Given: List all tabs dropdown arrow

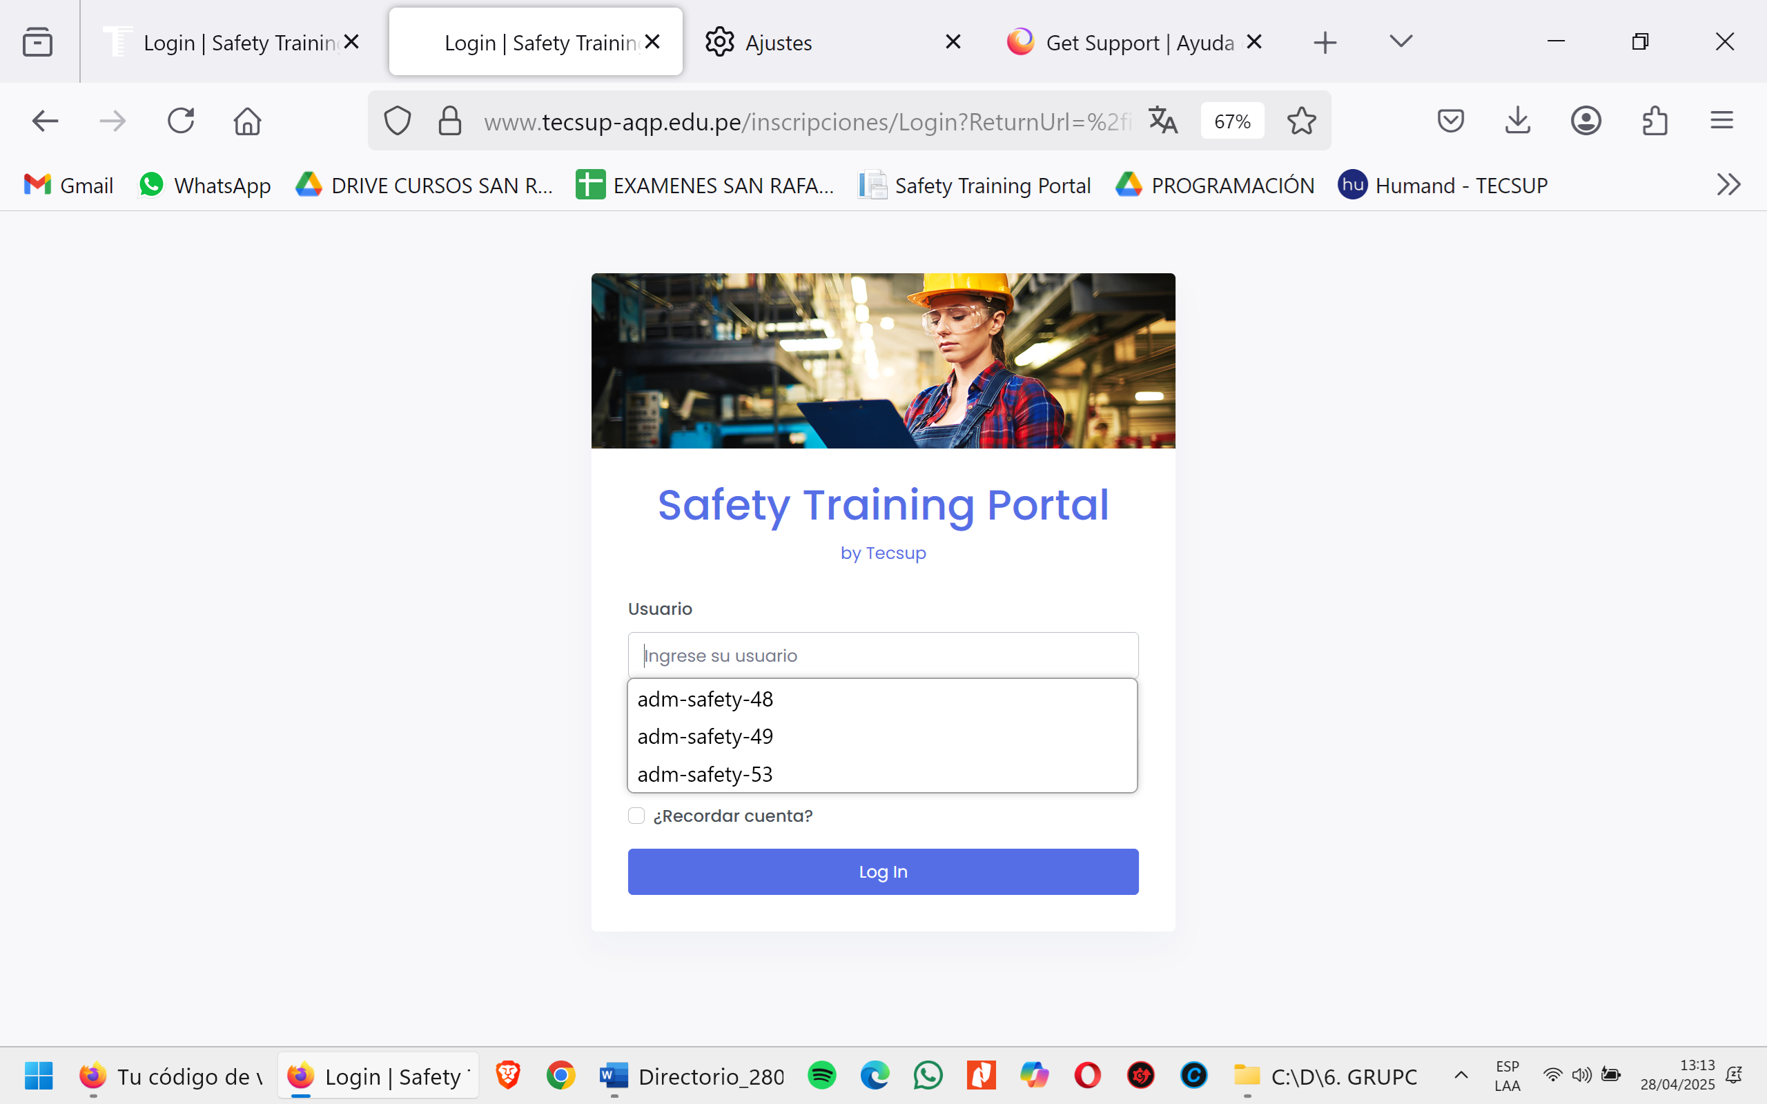Looking at the screenshot, I should pyautogui.click(x=1400, y=41).
